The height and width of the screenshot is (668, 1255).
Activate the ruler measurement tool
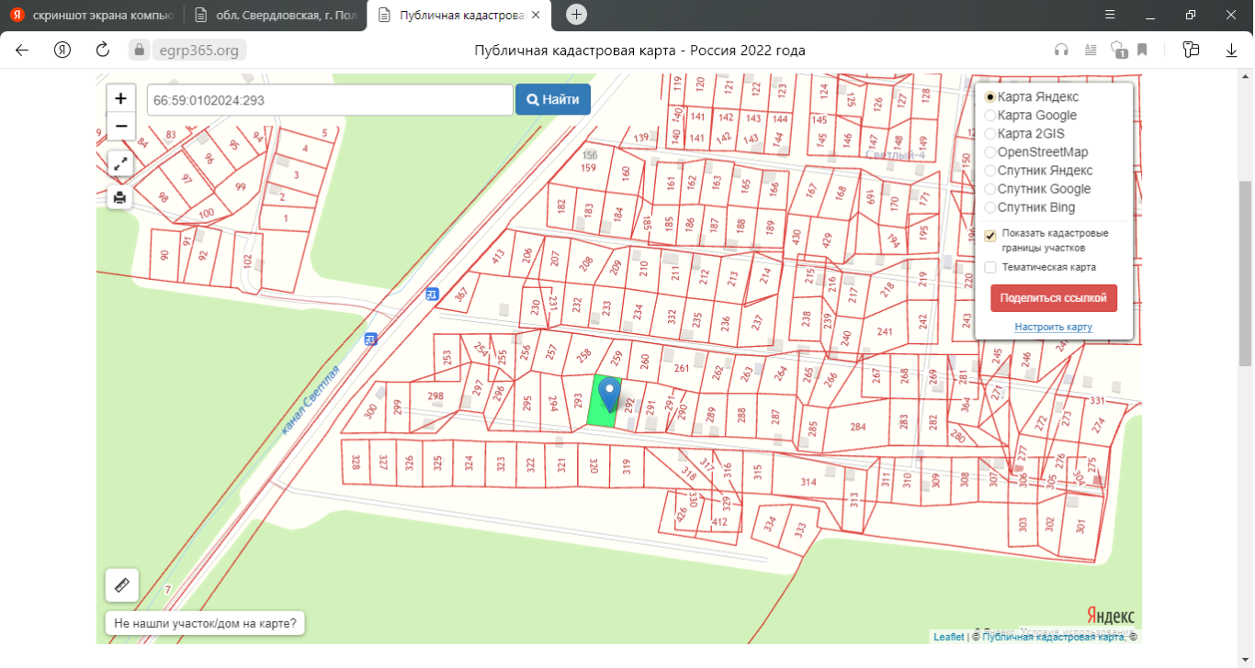[121, 585]
